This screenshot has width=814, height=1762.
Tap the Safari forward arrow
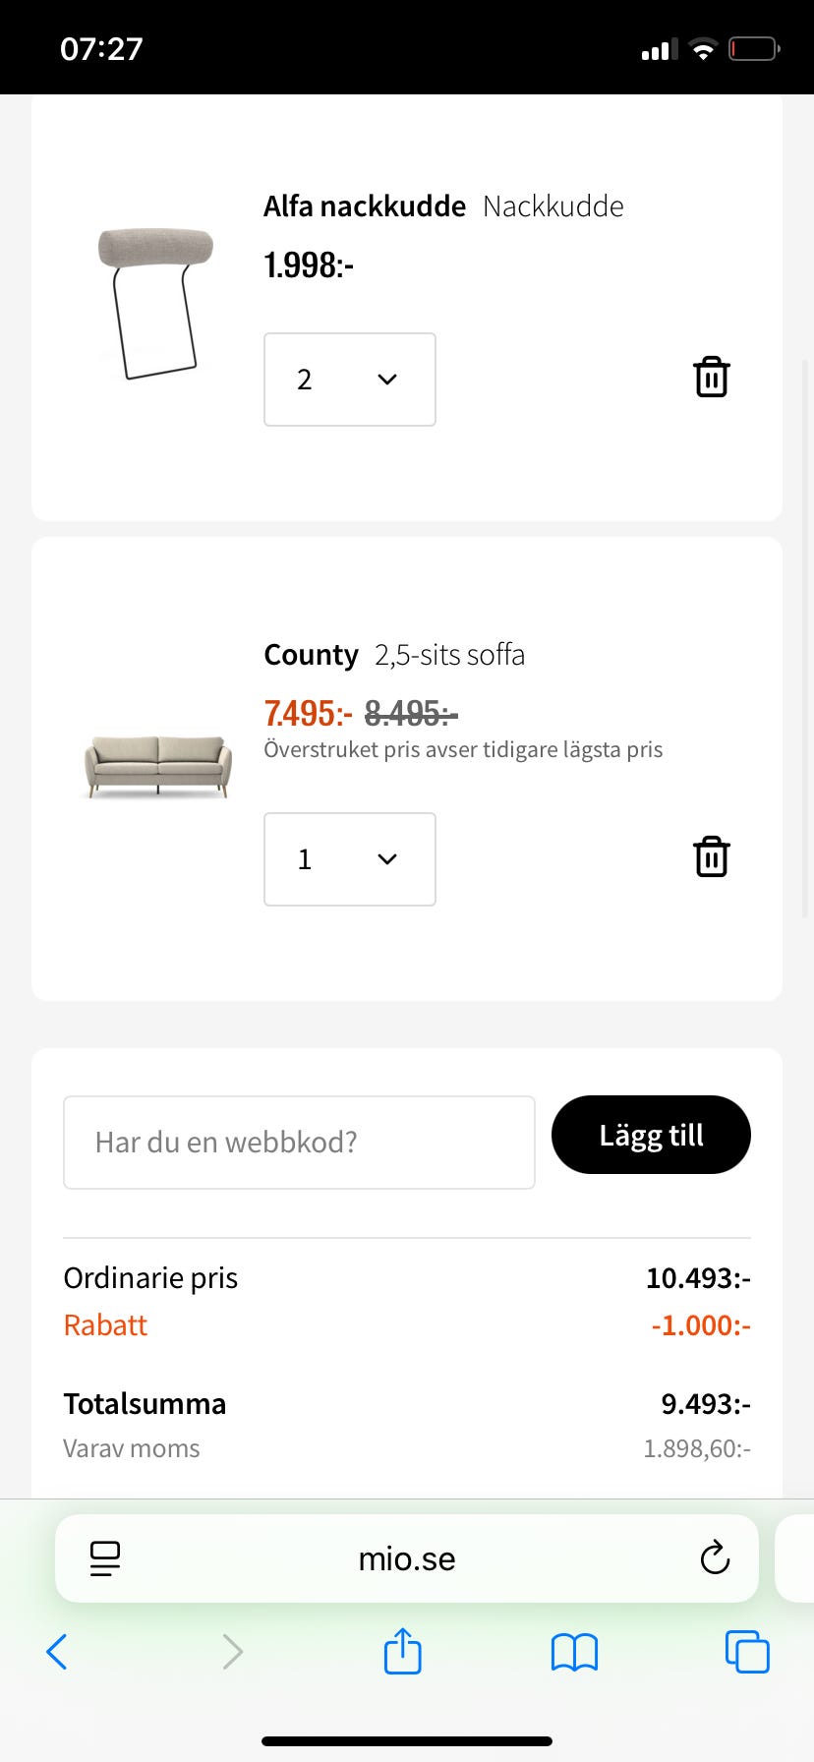click(232, 1652)
